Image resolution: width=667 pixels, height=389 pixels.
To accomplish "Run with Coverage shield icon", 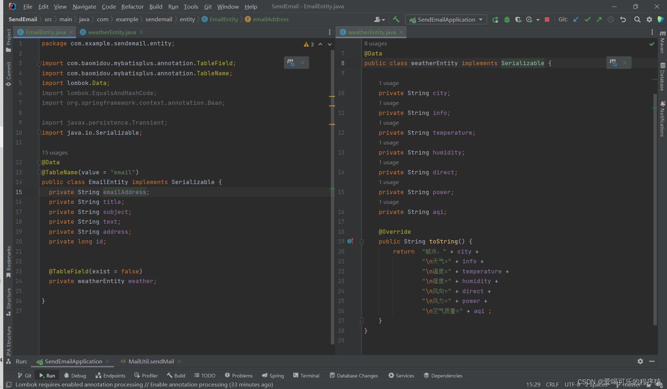I will click(518, 19).
